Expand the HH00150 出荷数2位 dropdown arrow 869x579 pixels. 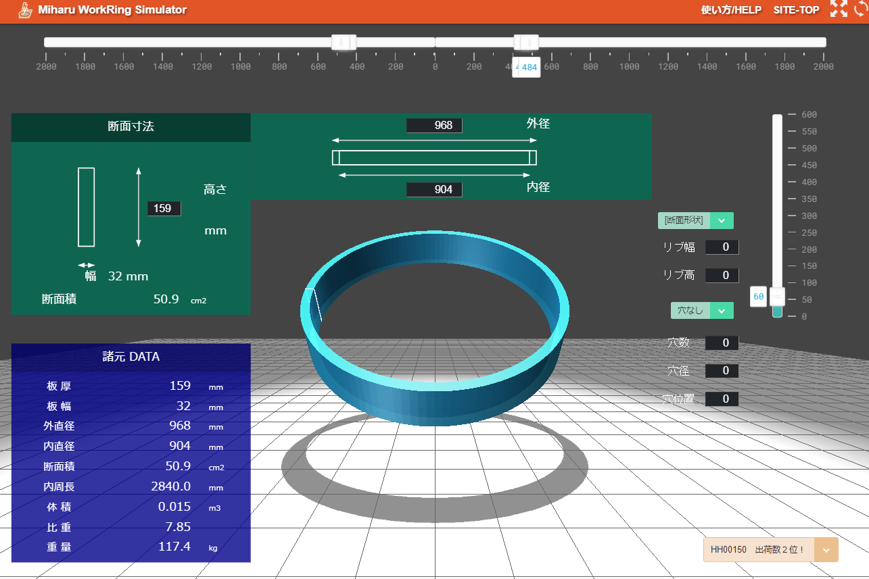click(x=826, y=550)
